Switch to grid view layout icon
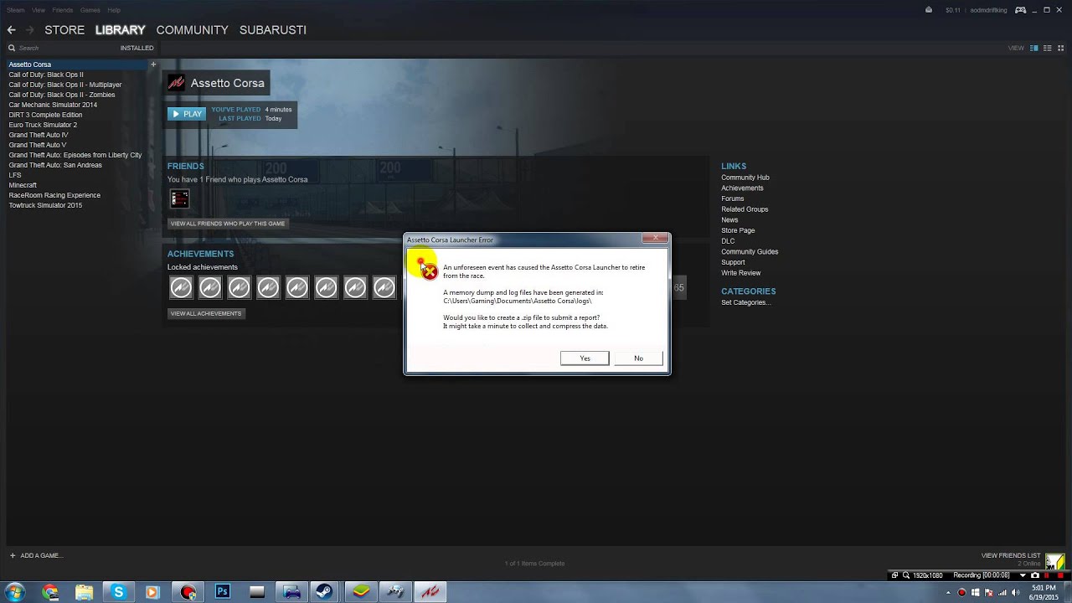The width and height of the screenshot is (1072, 603). (1060, 48)
